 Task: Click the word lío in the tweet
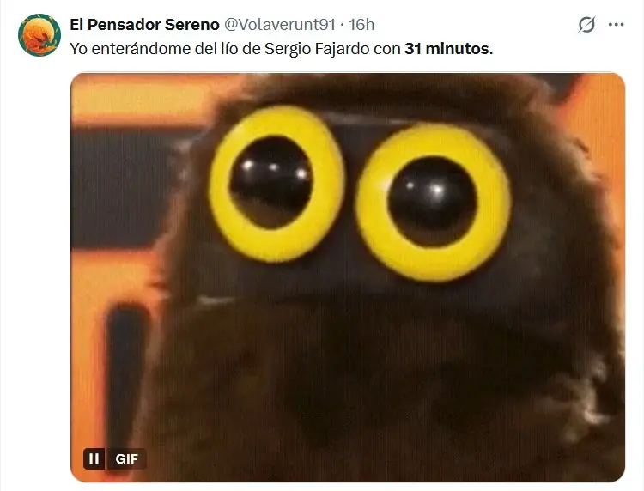click(232, 49)
